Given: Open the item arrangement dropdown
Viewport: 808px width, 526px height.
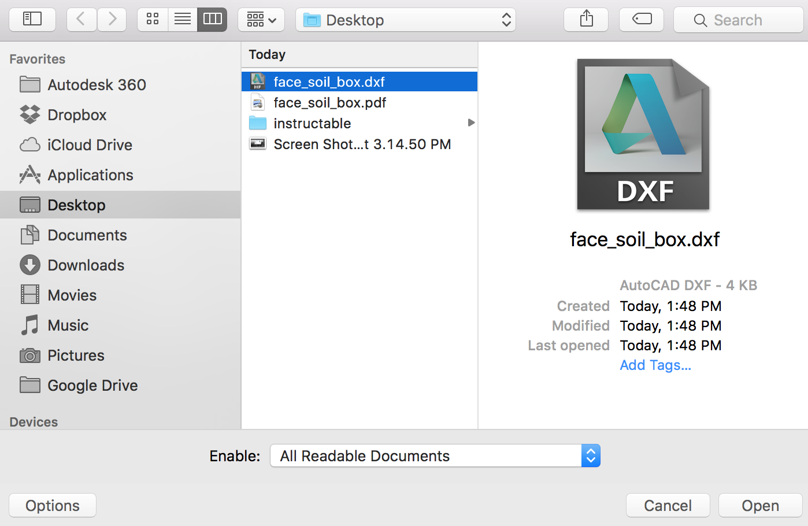Looking at the screenshot, I should (261, 20).
